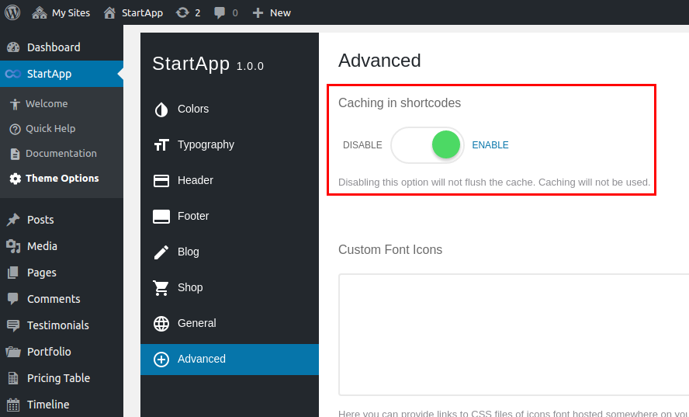Open the Documentation submenu link
689x417 pixels.
[x=61, y=154]
